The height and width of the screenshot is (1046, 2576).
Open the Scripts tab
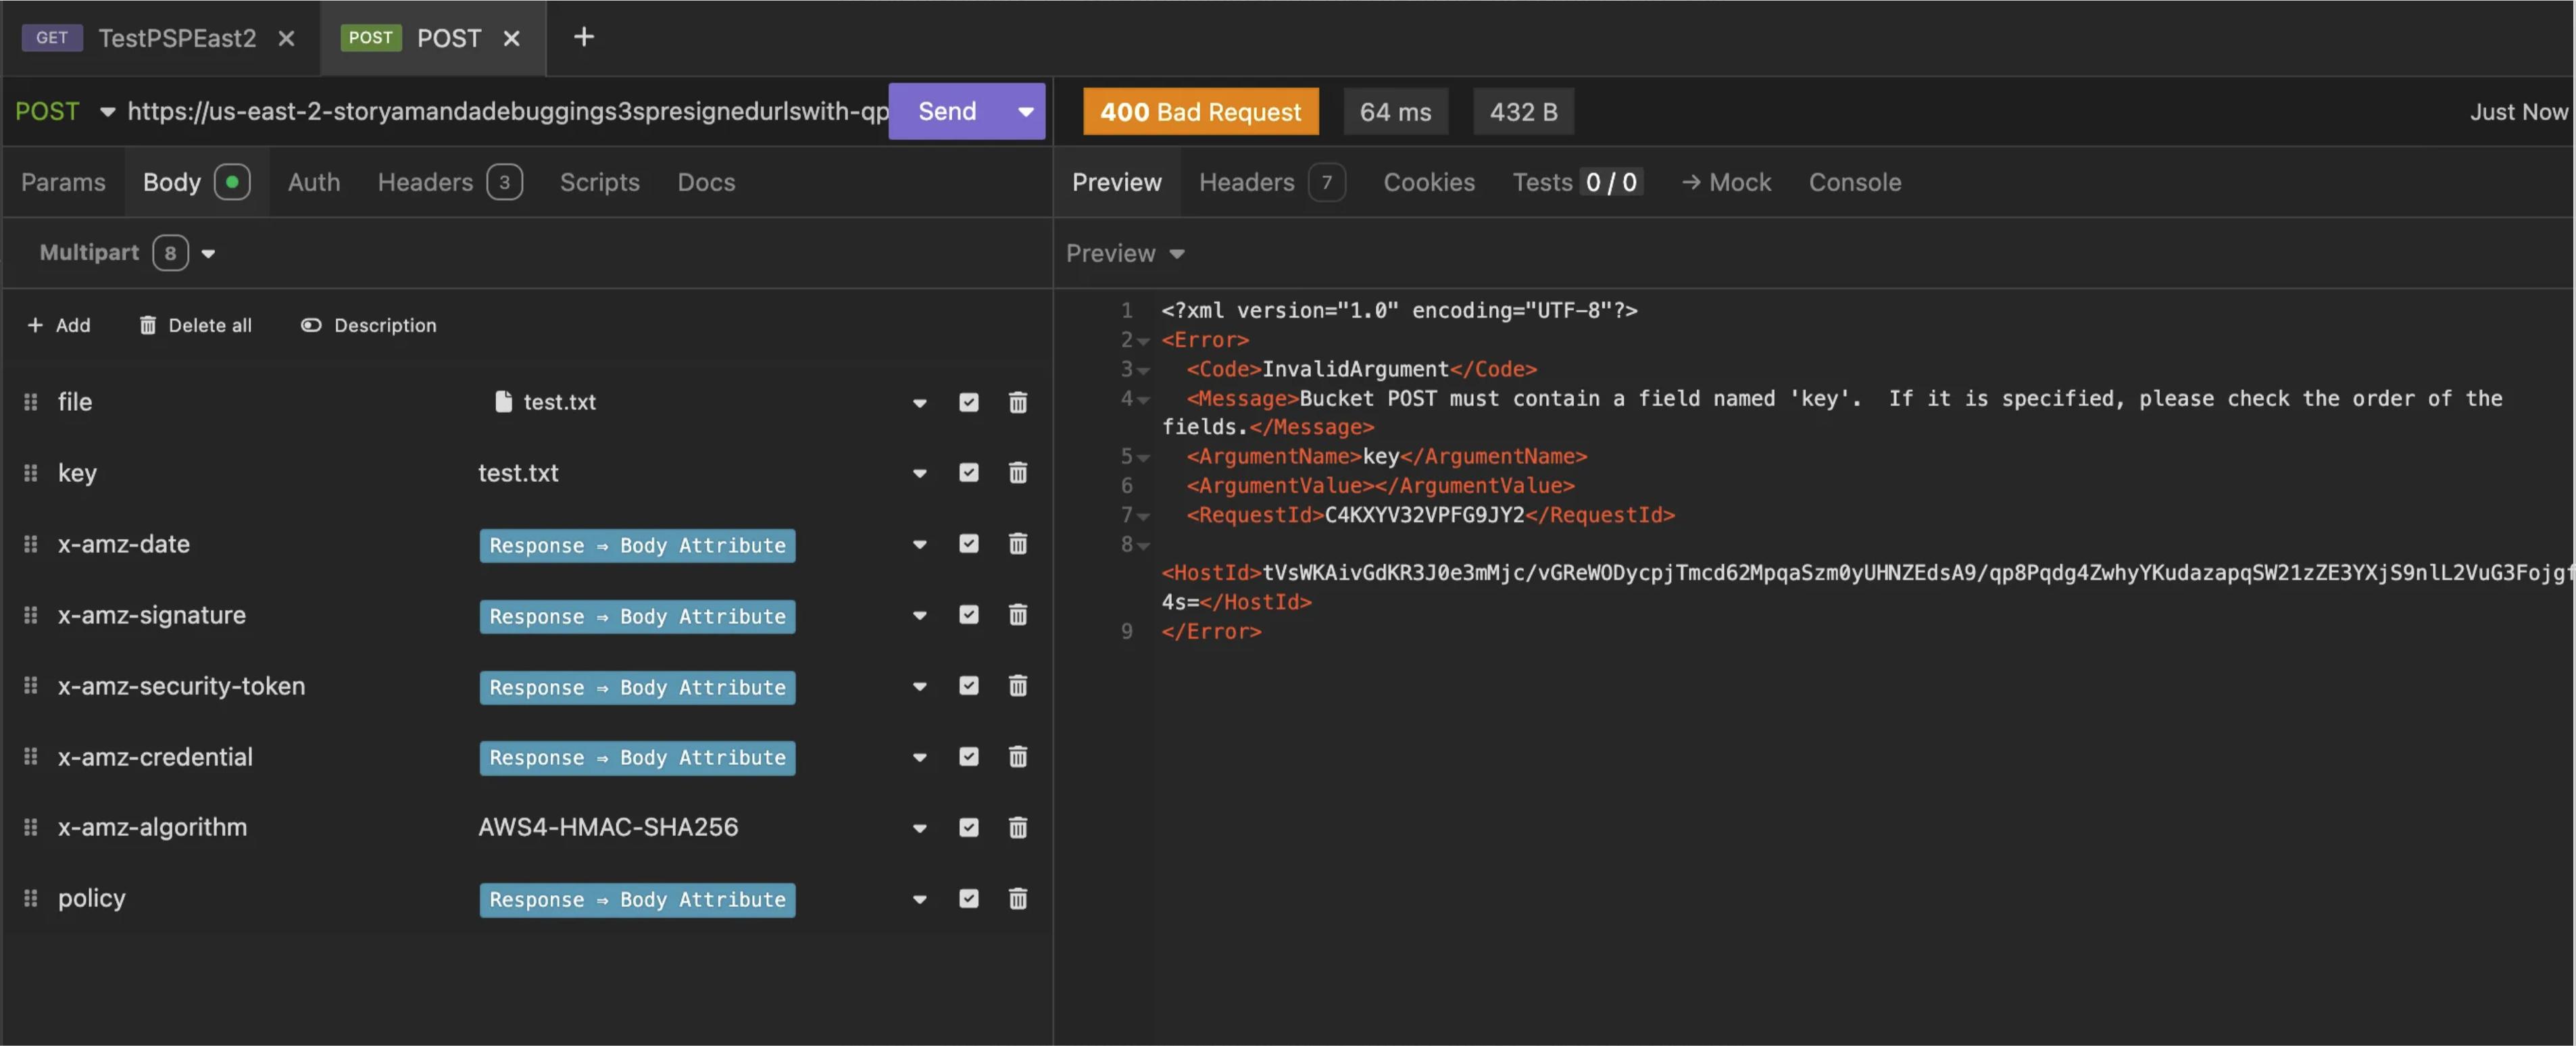(x=599, y=182)
